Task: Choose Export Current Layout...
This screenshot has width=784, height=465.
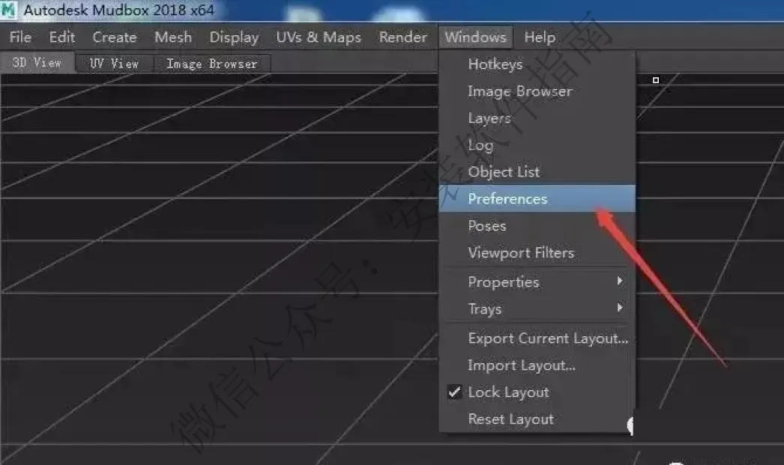Action: [537, 338]
